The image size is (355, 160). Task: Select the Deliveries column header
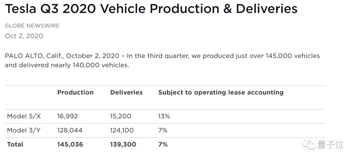126,92
